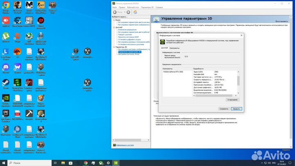Close the Информация о системе dialog

[242, 35]
